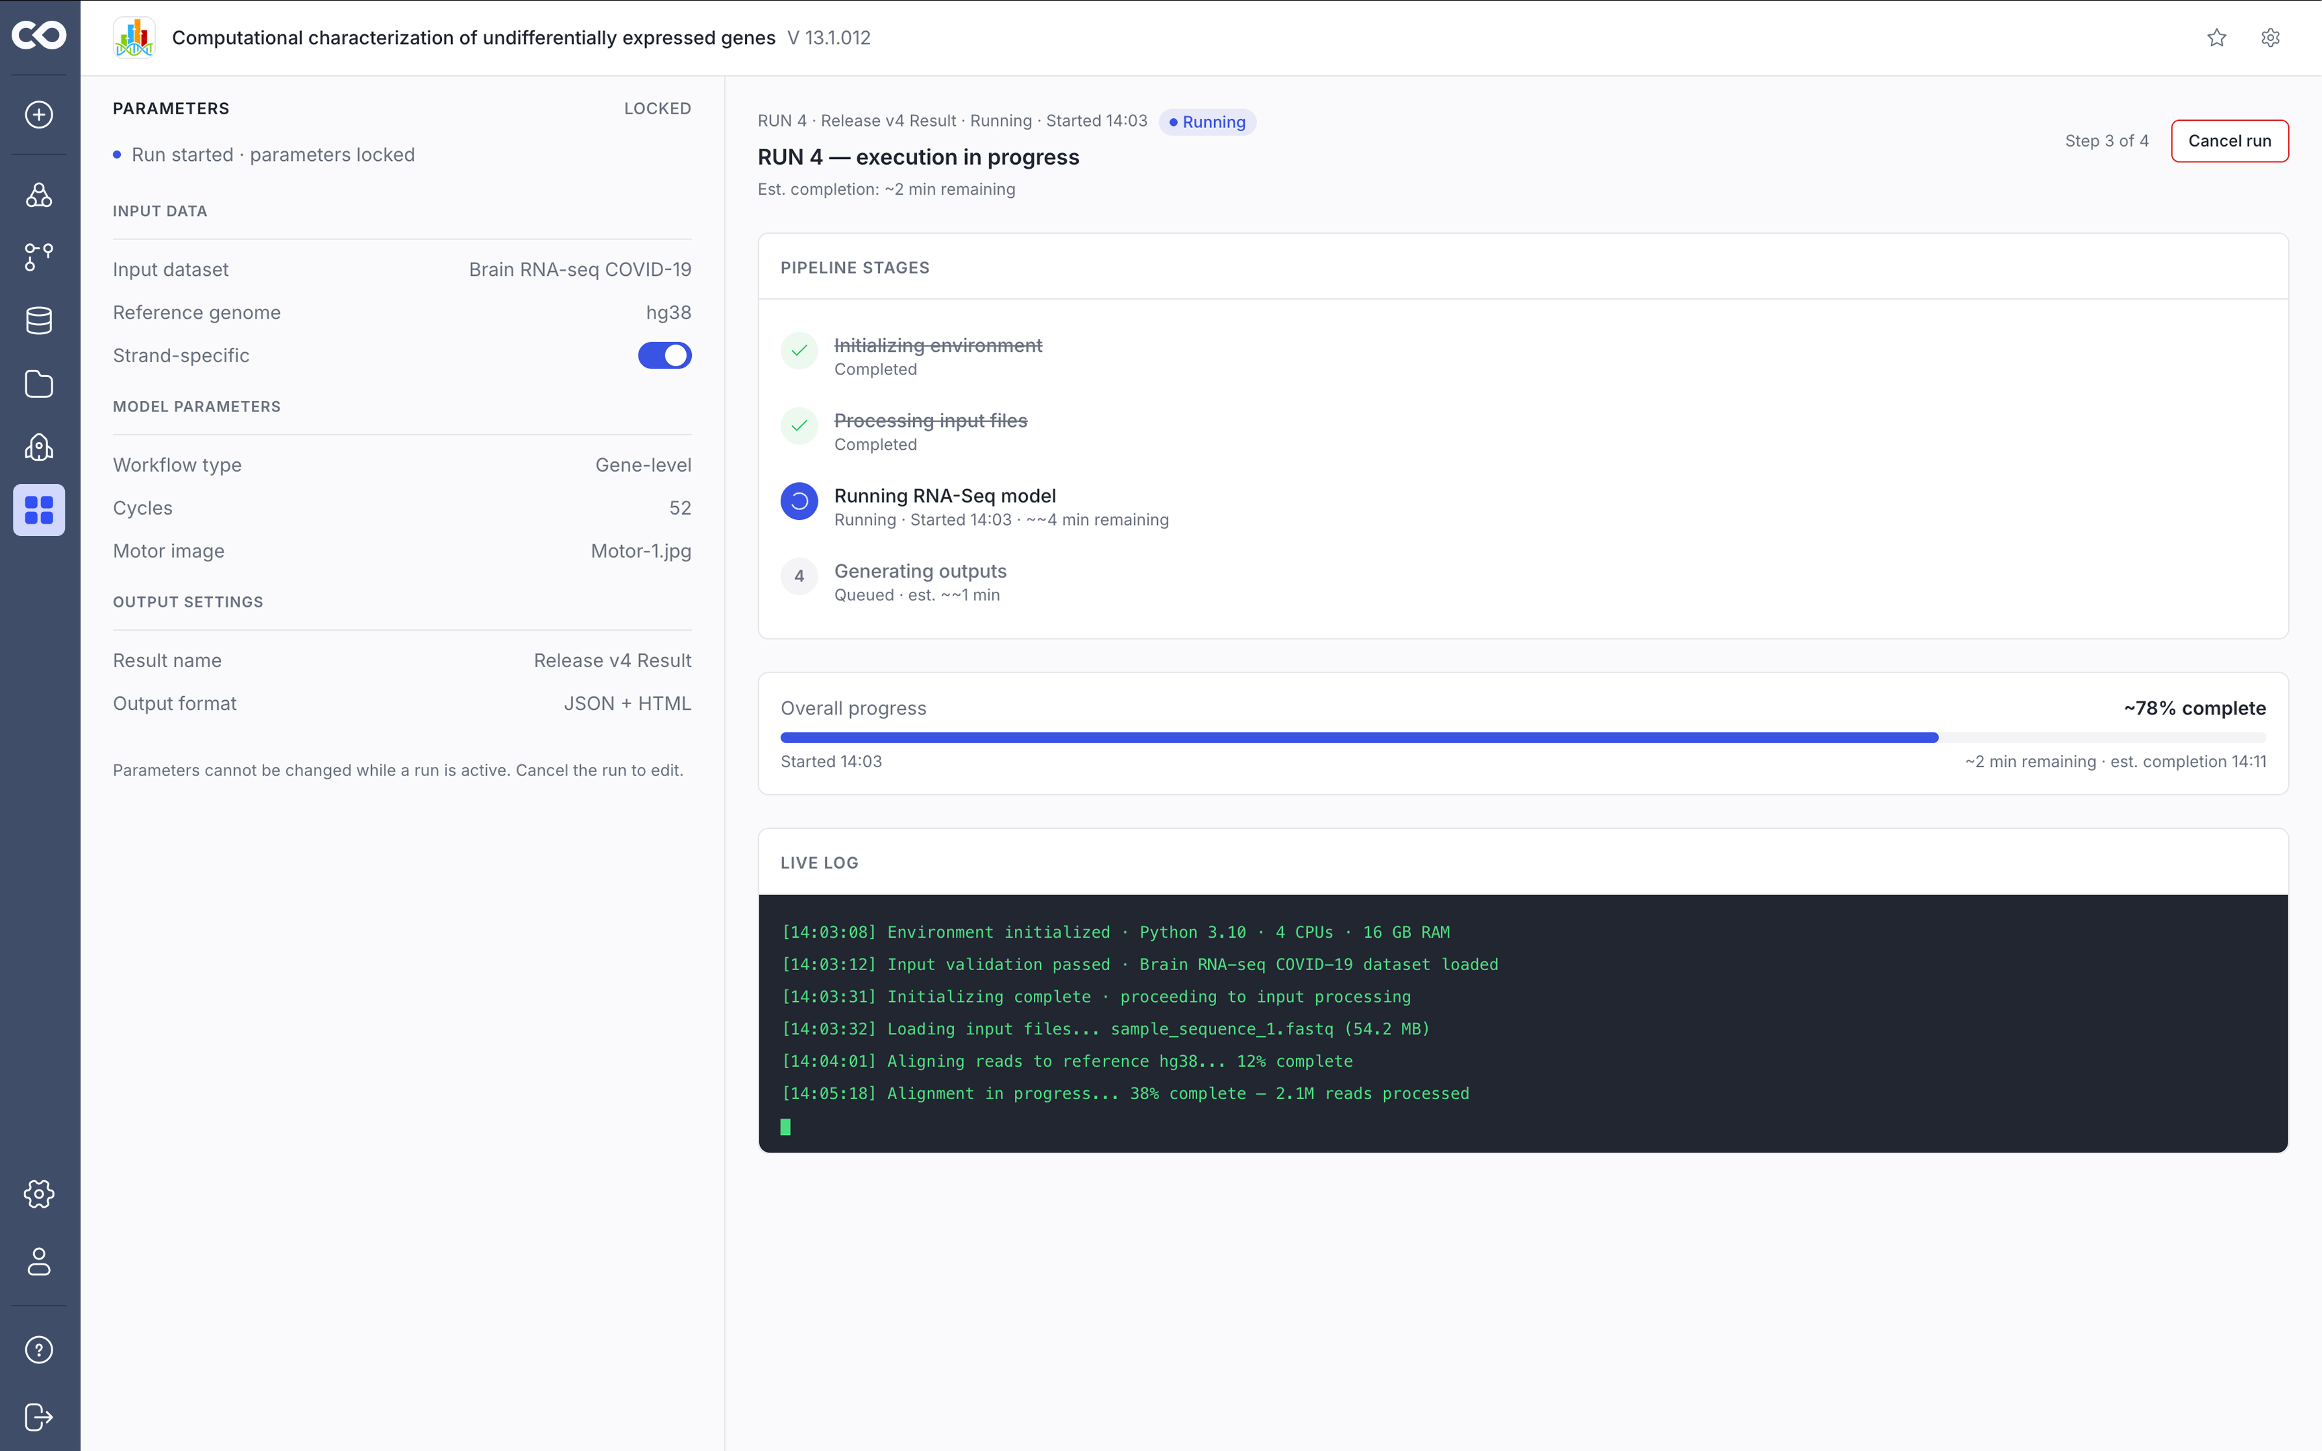2322x1451 pixels.
Task: Click the RUN 4 execution in progress heading
Action: coord(918,158)
